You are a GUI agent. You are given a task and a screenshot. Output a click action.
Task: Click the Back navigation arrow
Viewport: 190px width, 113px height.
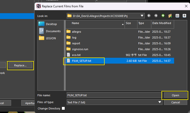coord(149,16)
